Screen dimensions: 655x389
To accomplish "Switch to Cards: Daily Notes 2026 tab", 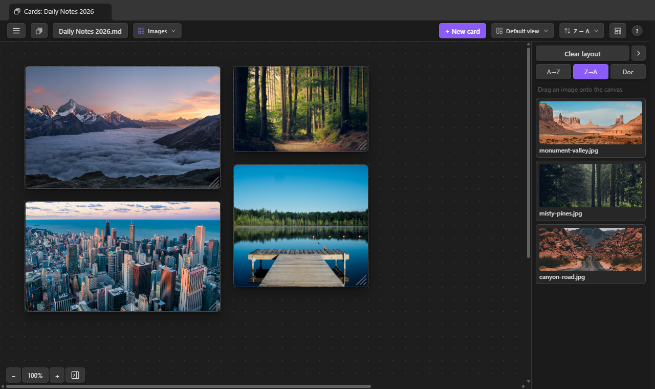I will pos(60,11).
